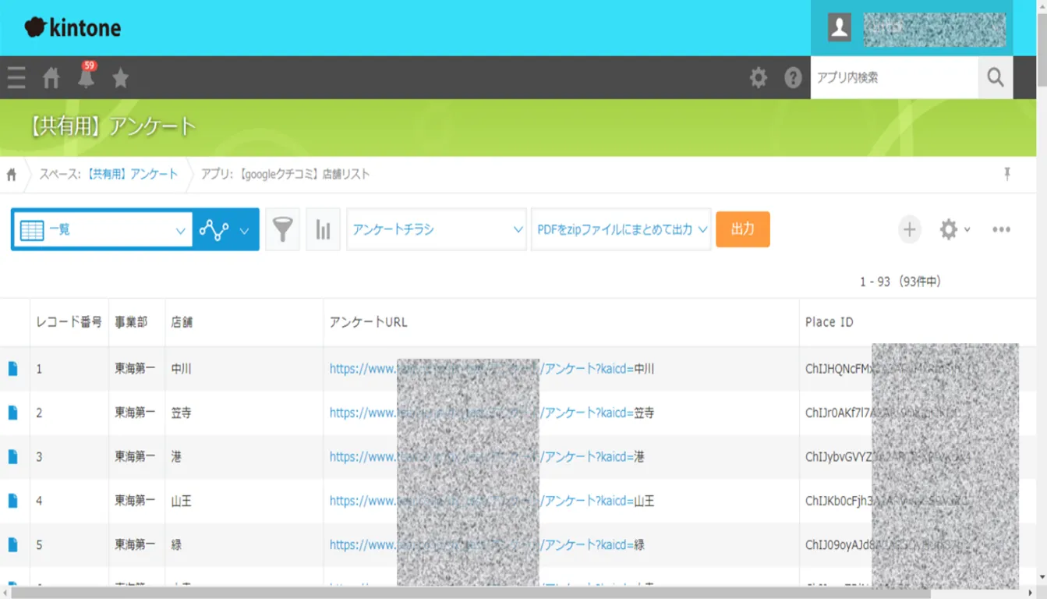Open the hamburger navigation menu

click(16, 78)
